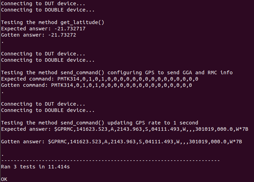Viewport: 254px width, 182px height.
Task: Click the dashed separator line
Action: pyautogui.click(x=110, y=161)
